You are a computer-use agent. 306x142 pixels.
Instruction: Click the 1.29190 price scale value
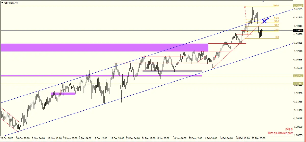(x=298, y=127)
